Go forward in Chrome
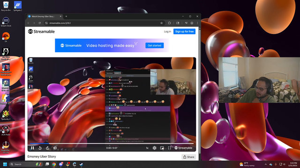 34,23
